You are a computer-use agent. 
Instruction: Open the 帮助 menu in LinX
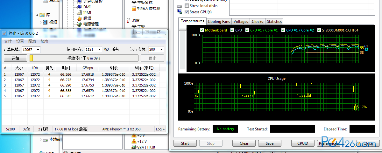pos(44,41)
